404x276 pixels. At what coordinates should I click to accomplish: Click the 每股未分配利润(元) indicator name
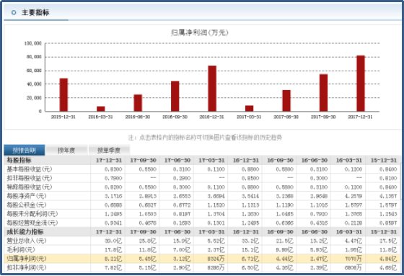(32, 214)
